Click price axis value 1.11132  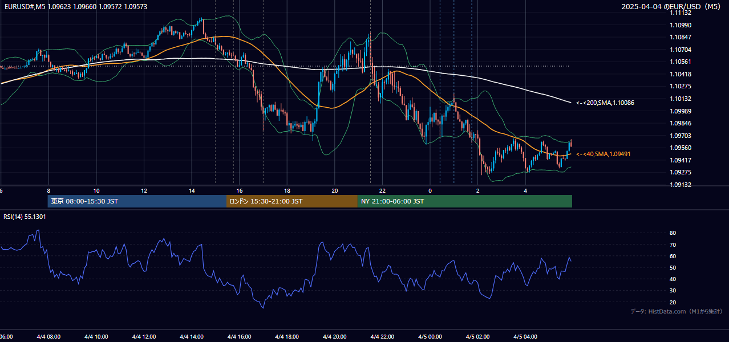coord(681,13)
